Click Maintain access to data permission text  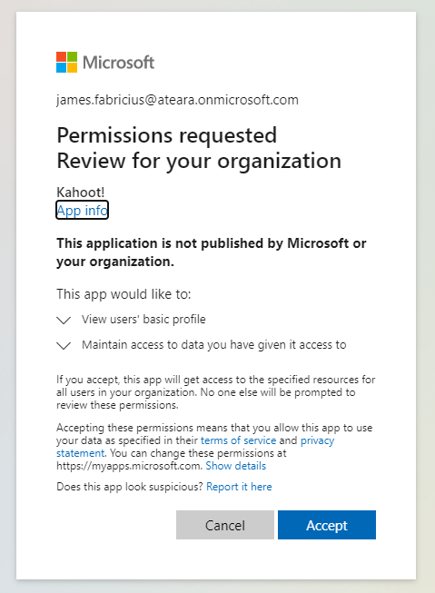(214, 344)
